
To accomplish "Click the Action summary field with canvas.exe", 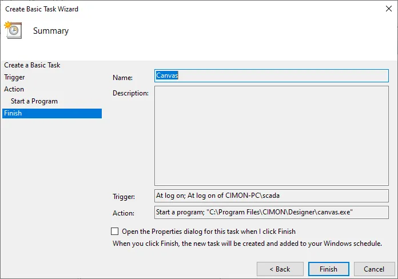I will tap(271, 212).
